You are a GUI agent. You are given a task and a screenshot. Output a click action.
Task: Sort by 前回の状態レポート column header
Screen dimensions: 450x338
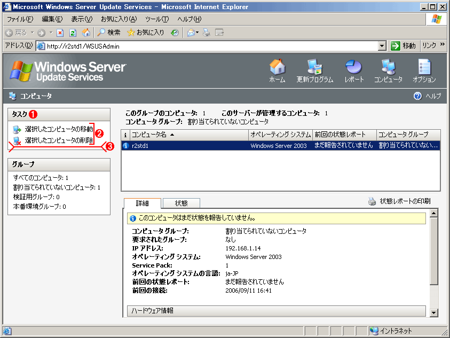344,135
